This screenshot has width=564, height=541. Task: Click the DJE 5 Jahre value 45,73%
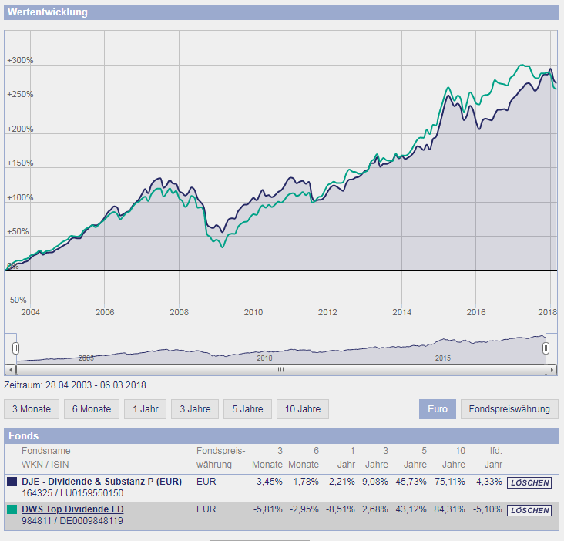(x=411, y=482)
